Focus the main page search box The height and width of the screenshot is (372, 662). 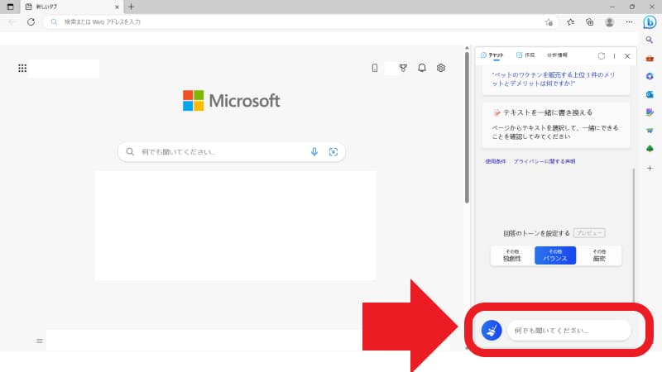click(x=232, y=152)
